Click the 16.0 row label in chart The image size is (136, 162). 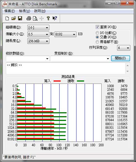[x=14, y=105]
